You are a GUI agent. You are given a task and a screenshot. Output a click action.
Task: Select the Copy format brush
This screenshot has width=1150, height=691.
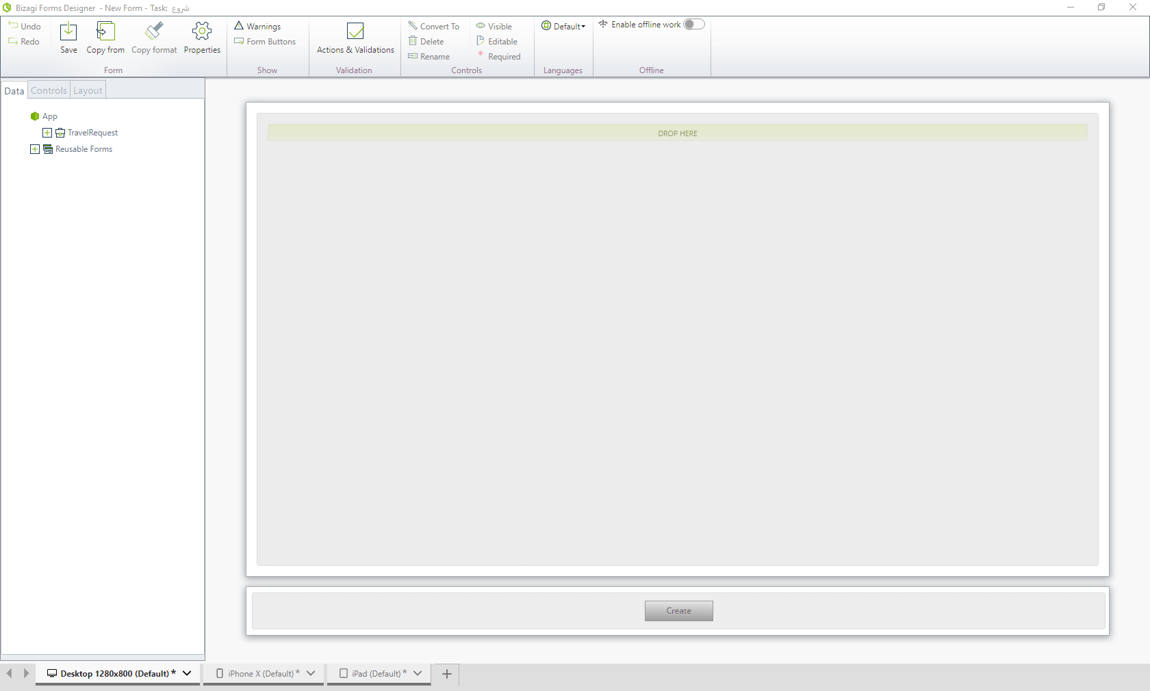pyautogui.click(x=154, y=31)
